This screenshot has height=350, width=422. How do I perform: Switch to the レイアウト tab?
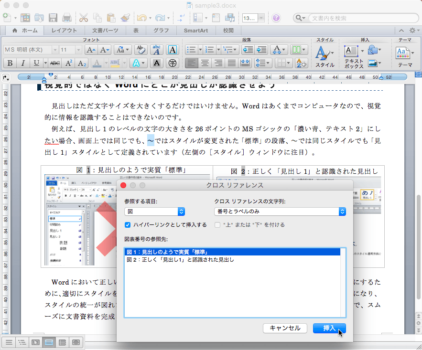pos(64,31)
